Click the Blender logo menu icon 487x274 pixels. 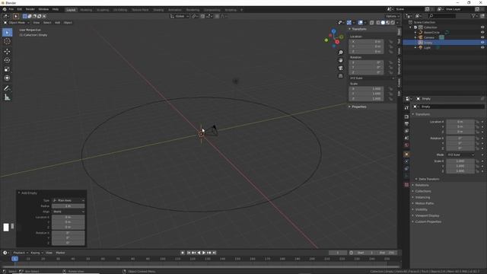(x=5, y=9)
